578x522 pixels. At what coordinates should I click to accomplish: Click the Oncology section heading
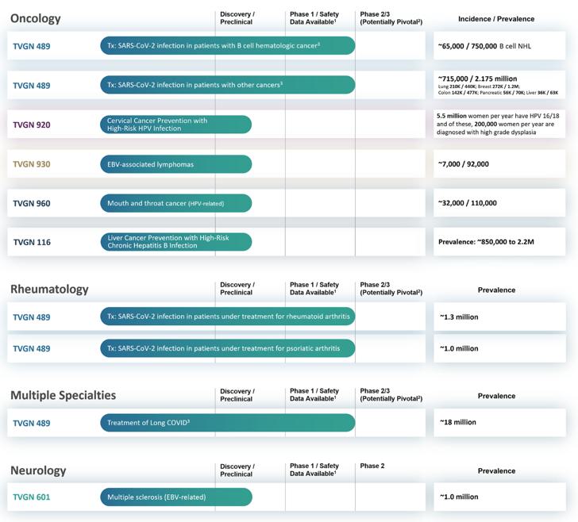pyautogui.click(x=35, y=18)
